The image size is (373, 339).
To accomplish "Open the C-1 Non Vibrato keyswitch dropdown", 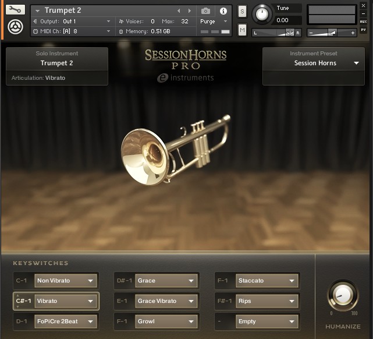I will tap(66, 281).
